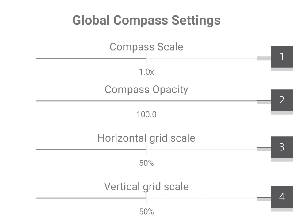This screenshot has width=293, height=218.
Task: Click the callout badge numbered 3
Action: [282, 147]
